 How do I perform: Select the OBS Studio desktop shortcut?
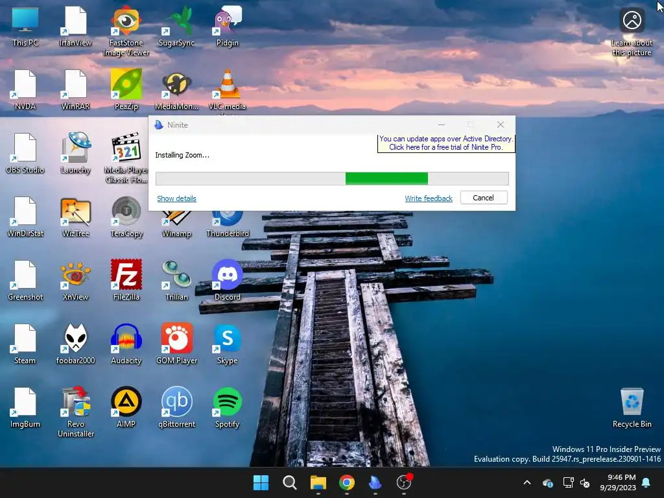tap(25, 153)
